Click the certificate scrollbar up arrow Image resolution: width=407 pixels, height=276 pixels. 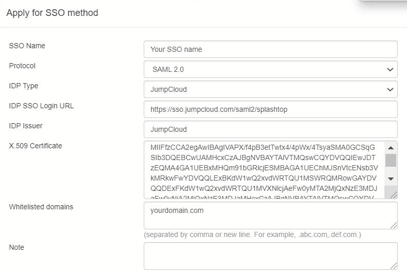pos(391,148)
